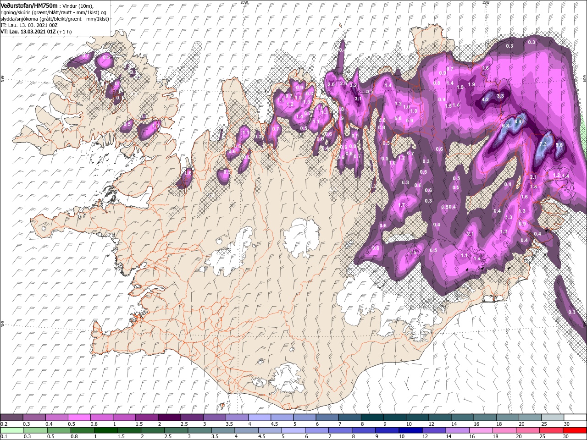Click the '(+1 h)' forecast offset text
587x440 pixels.
coord(65,32)
